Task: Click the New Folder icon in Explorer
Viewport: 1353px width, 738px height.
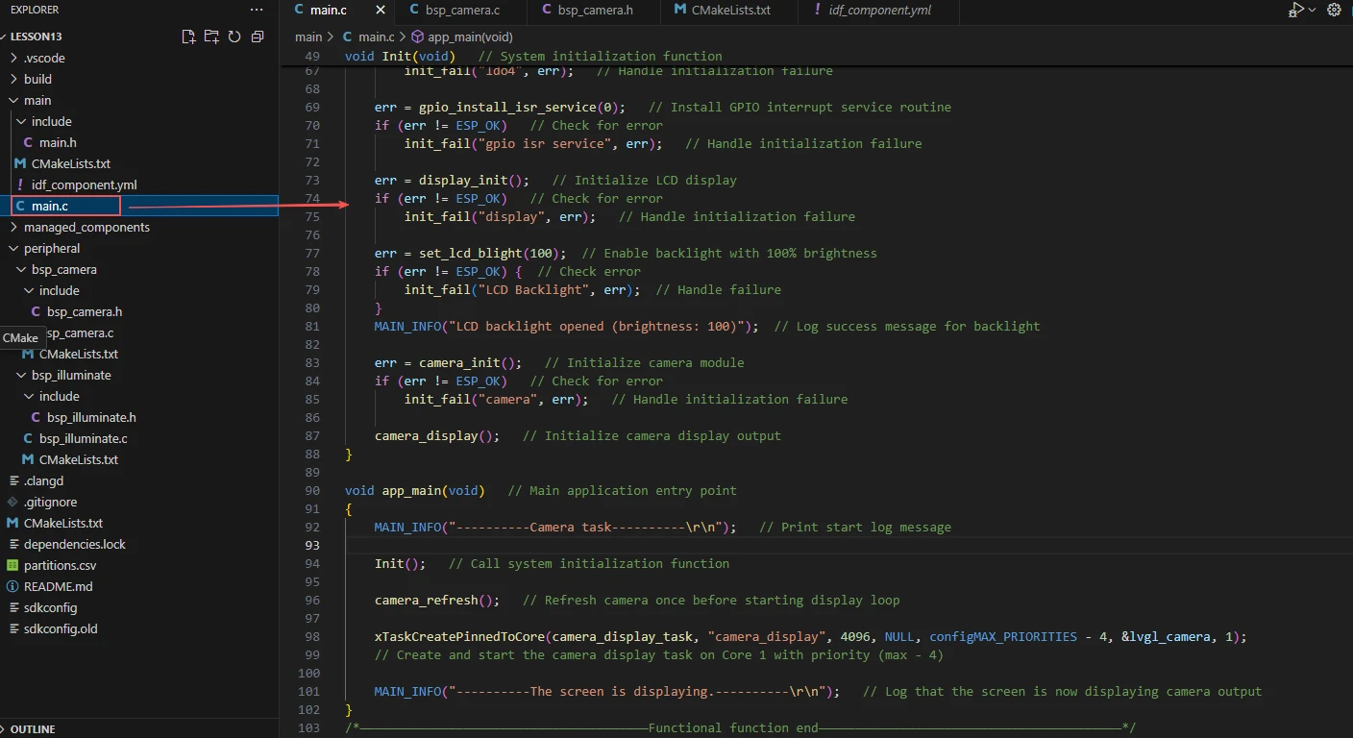Action: pyautogui.click(x=211, y=37)
